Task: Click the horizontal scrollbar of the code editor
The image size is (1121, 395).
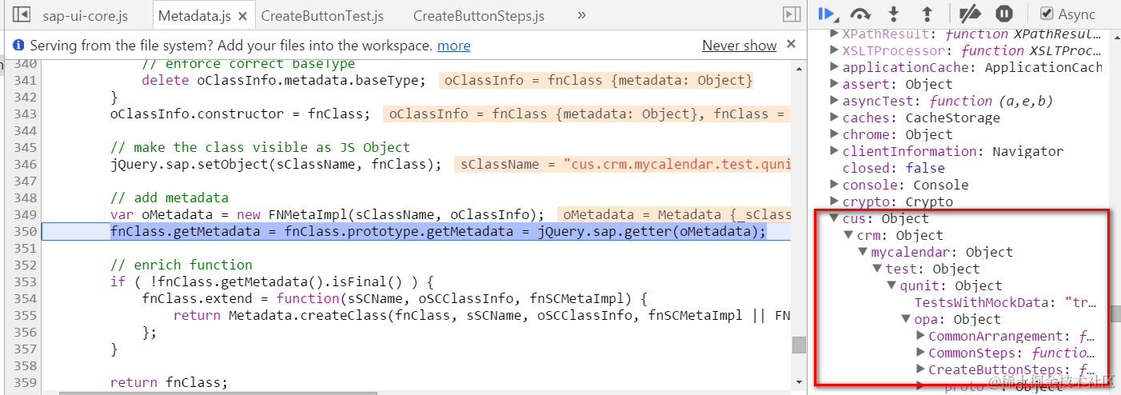Action: click(217, 393)
